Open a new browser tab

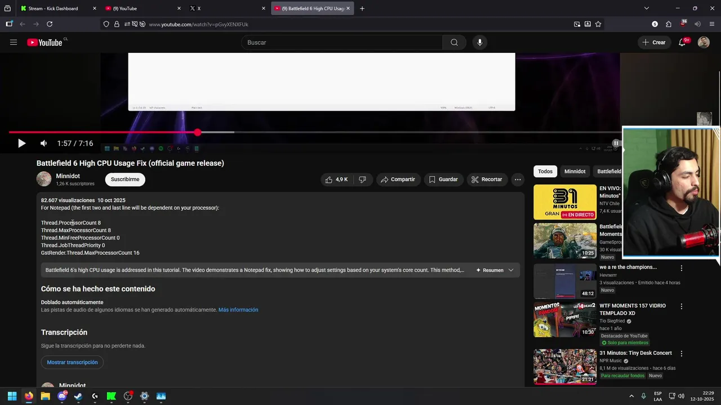[362, 8]
